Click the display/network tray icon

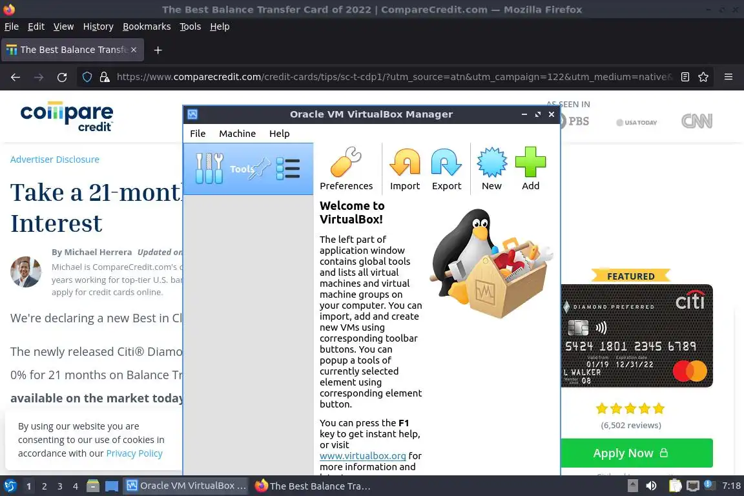click(x=693, y=486)
